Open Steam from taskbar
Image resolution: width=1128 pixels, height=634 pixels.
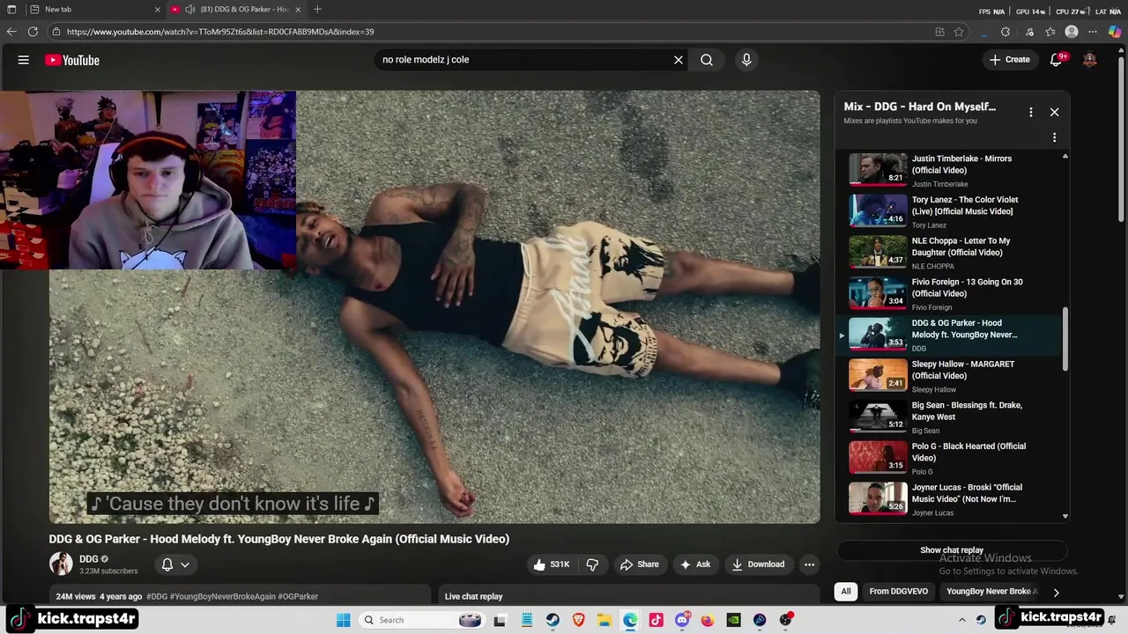click(552, 620)
